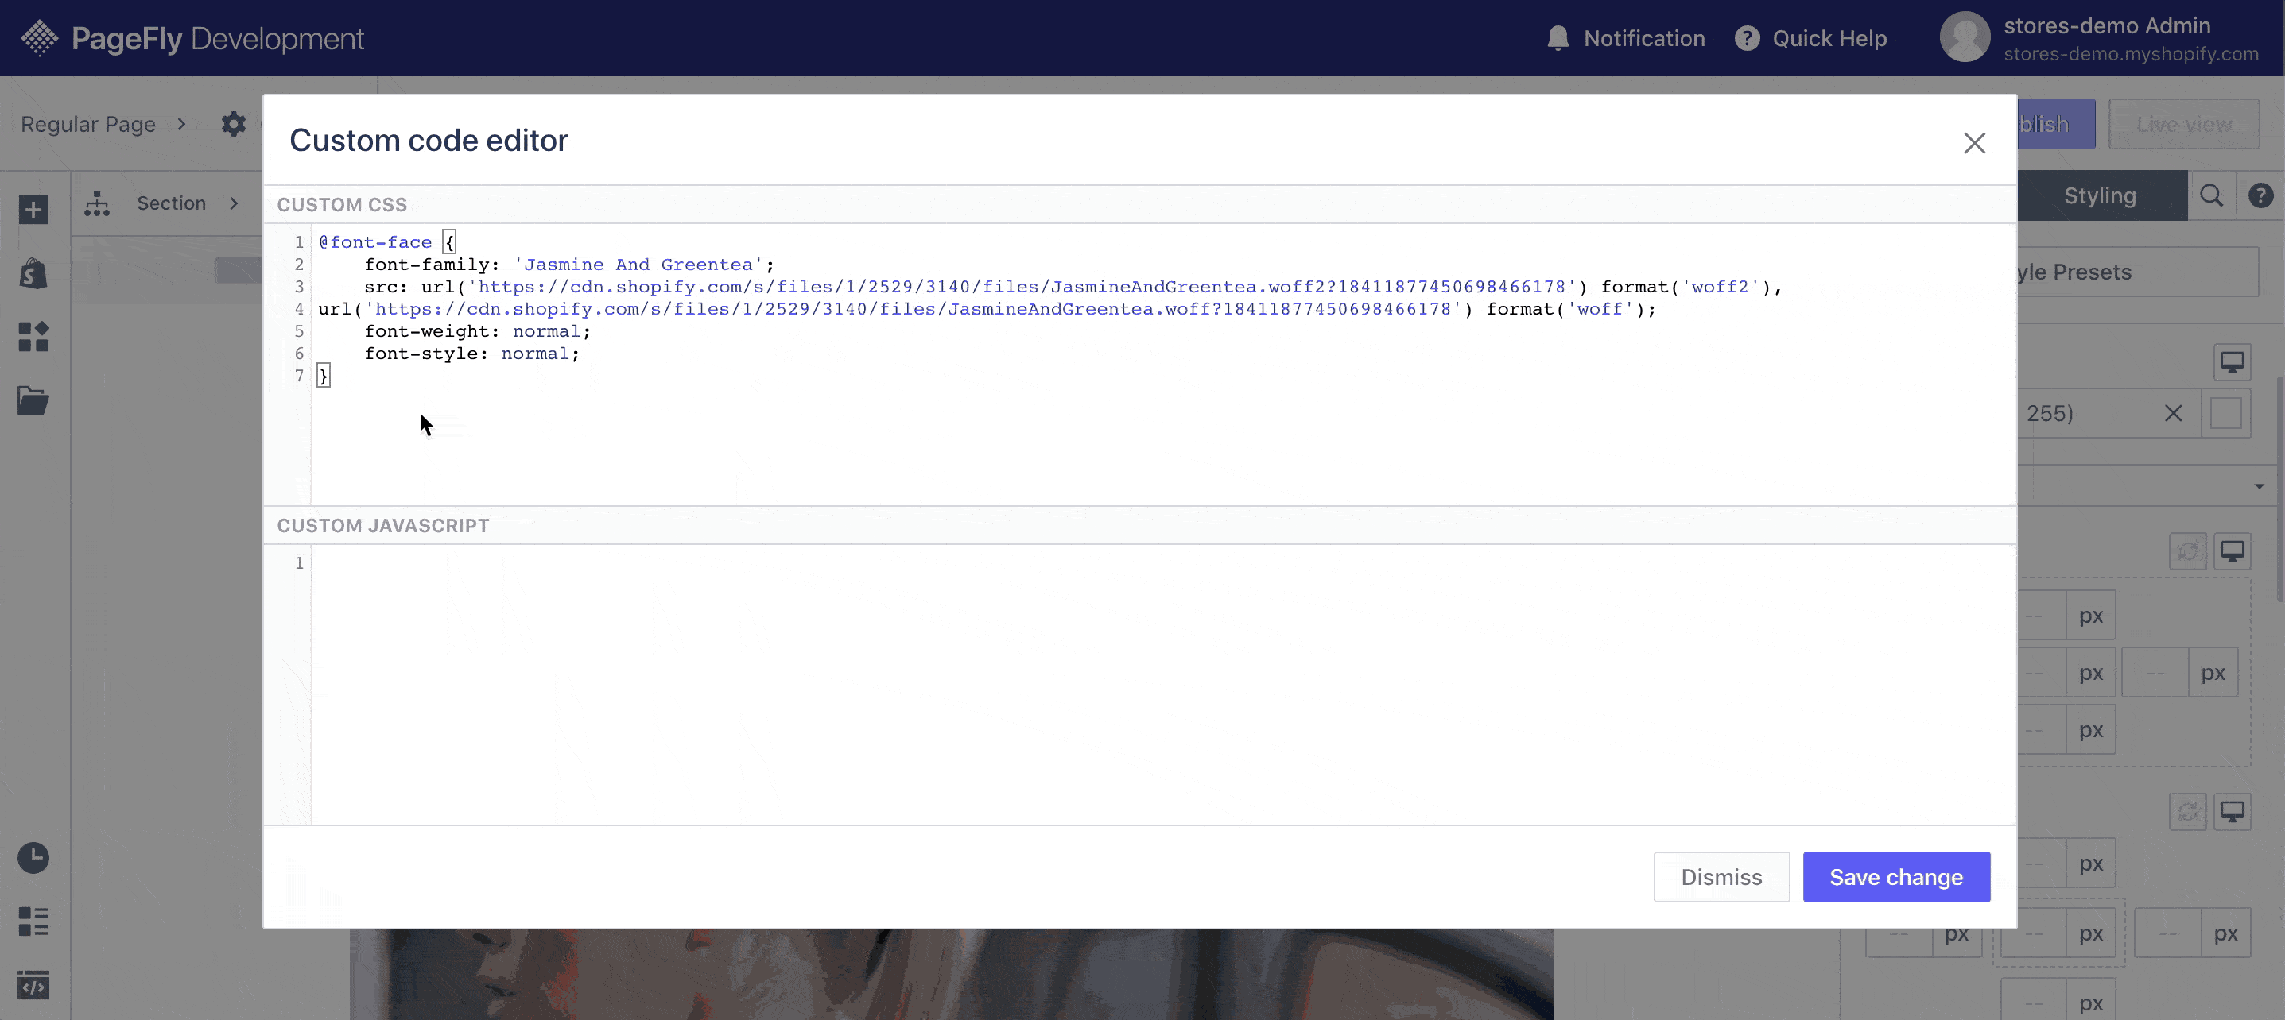The image size is (2285, 1020).
Task: Click the woff2 font URL on line 3
Action: tap(1022, 286)
